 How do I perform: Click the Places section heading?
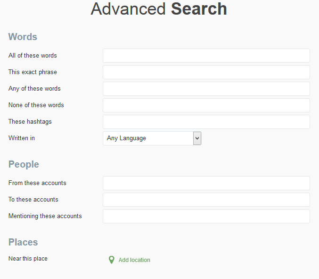click(23, 242)
